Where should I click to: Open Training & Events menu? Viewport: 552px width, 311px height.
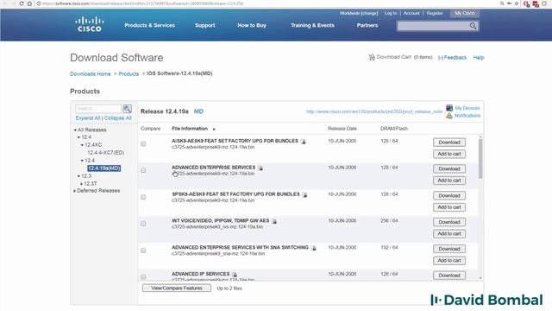coord(312,25)
